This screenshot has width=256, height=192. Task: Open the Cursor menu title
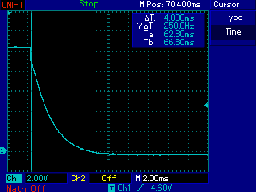226,4
